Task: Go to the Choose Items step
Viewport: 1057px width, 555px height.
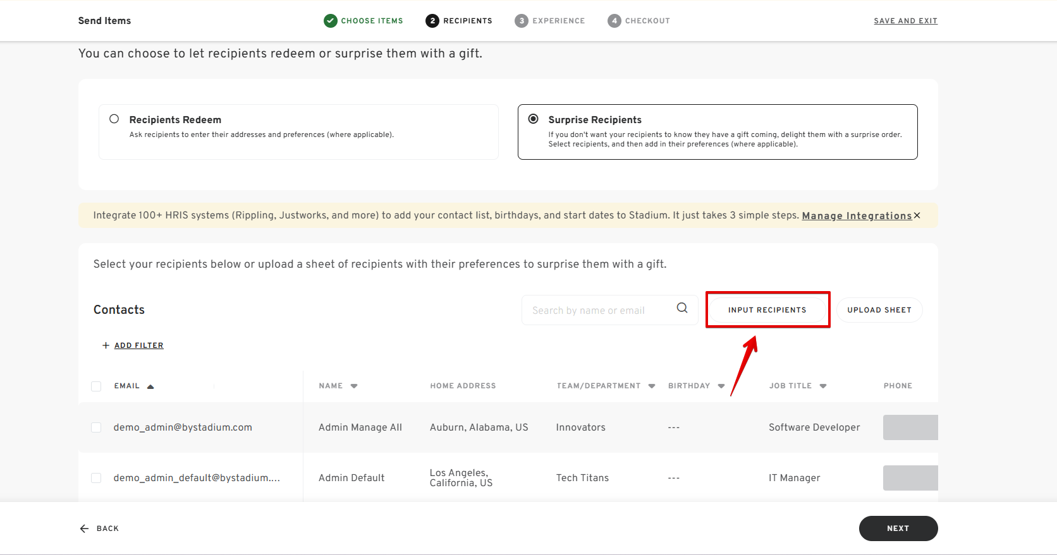Action: coord(372,21)
